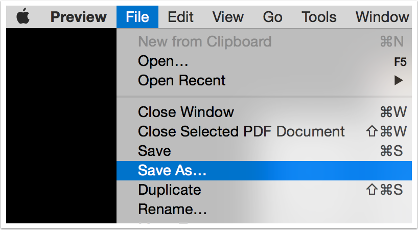
Task: Open the Edit menu
Action: [180, 17]
